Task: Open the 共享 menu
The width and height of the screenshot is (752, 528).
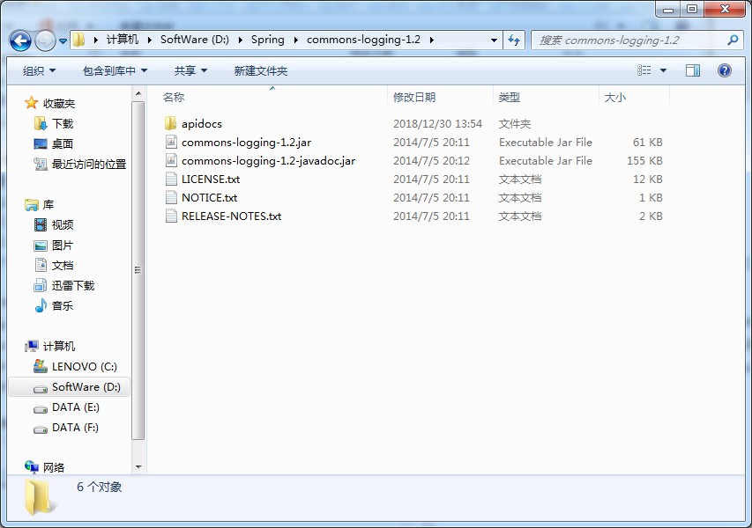Action: [191, 71]
